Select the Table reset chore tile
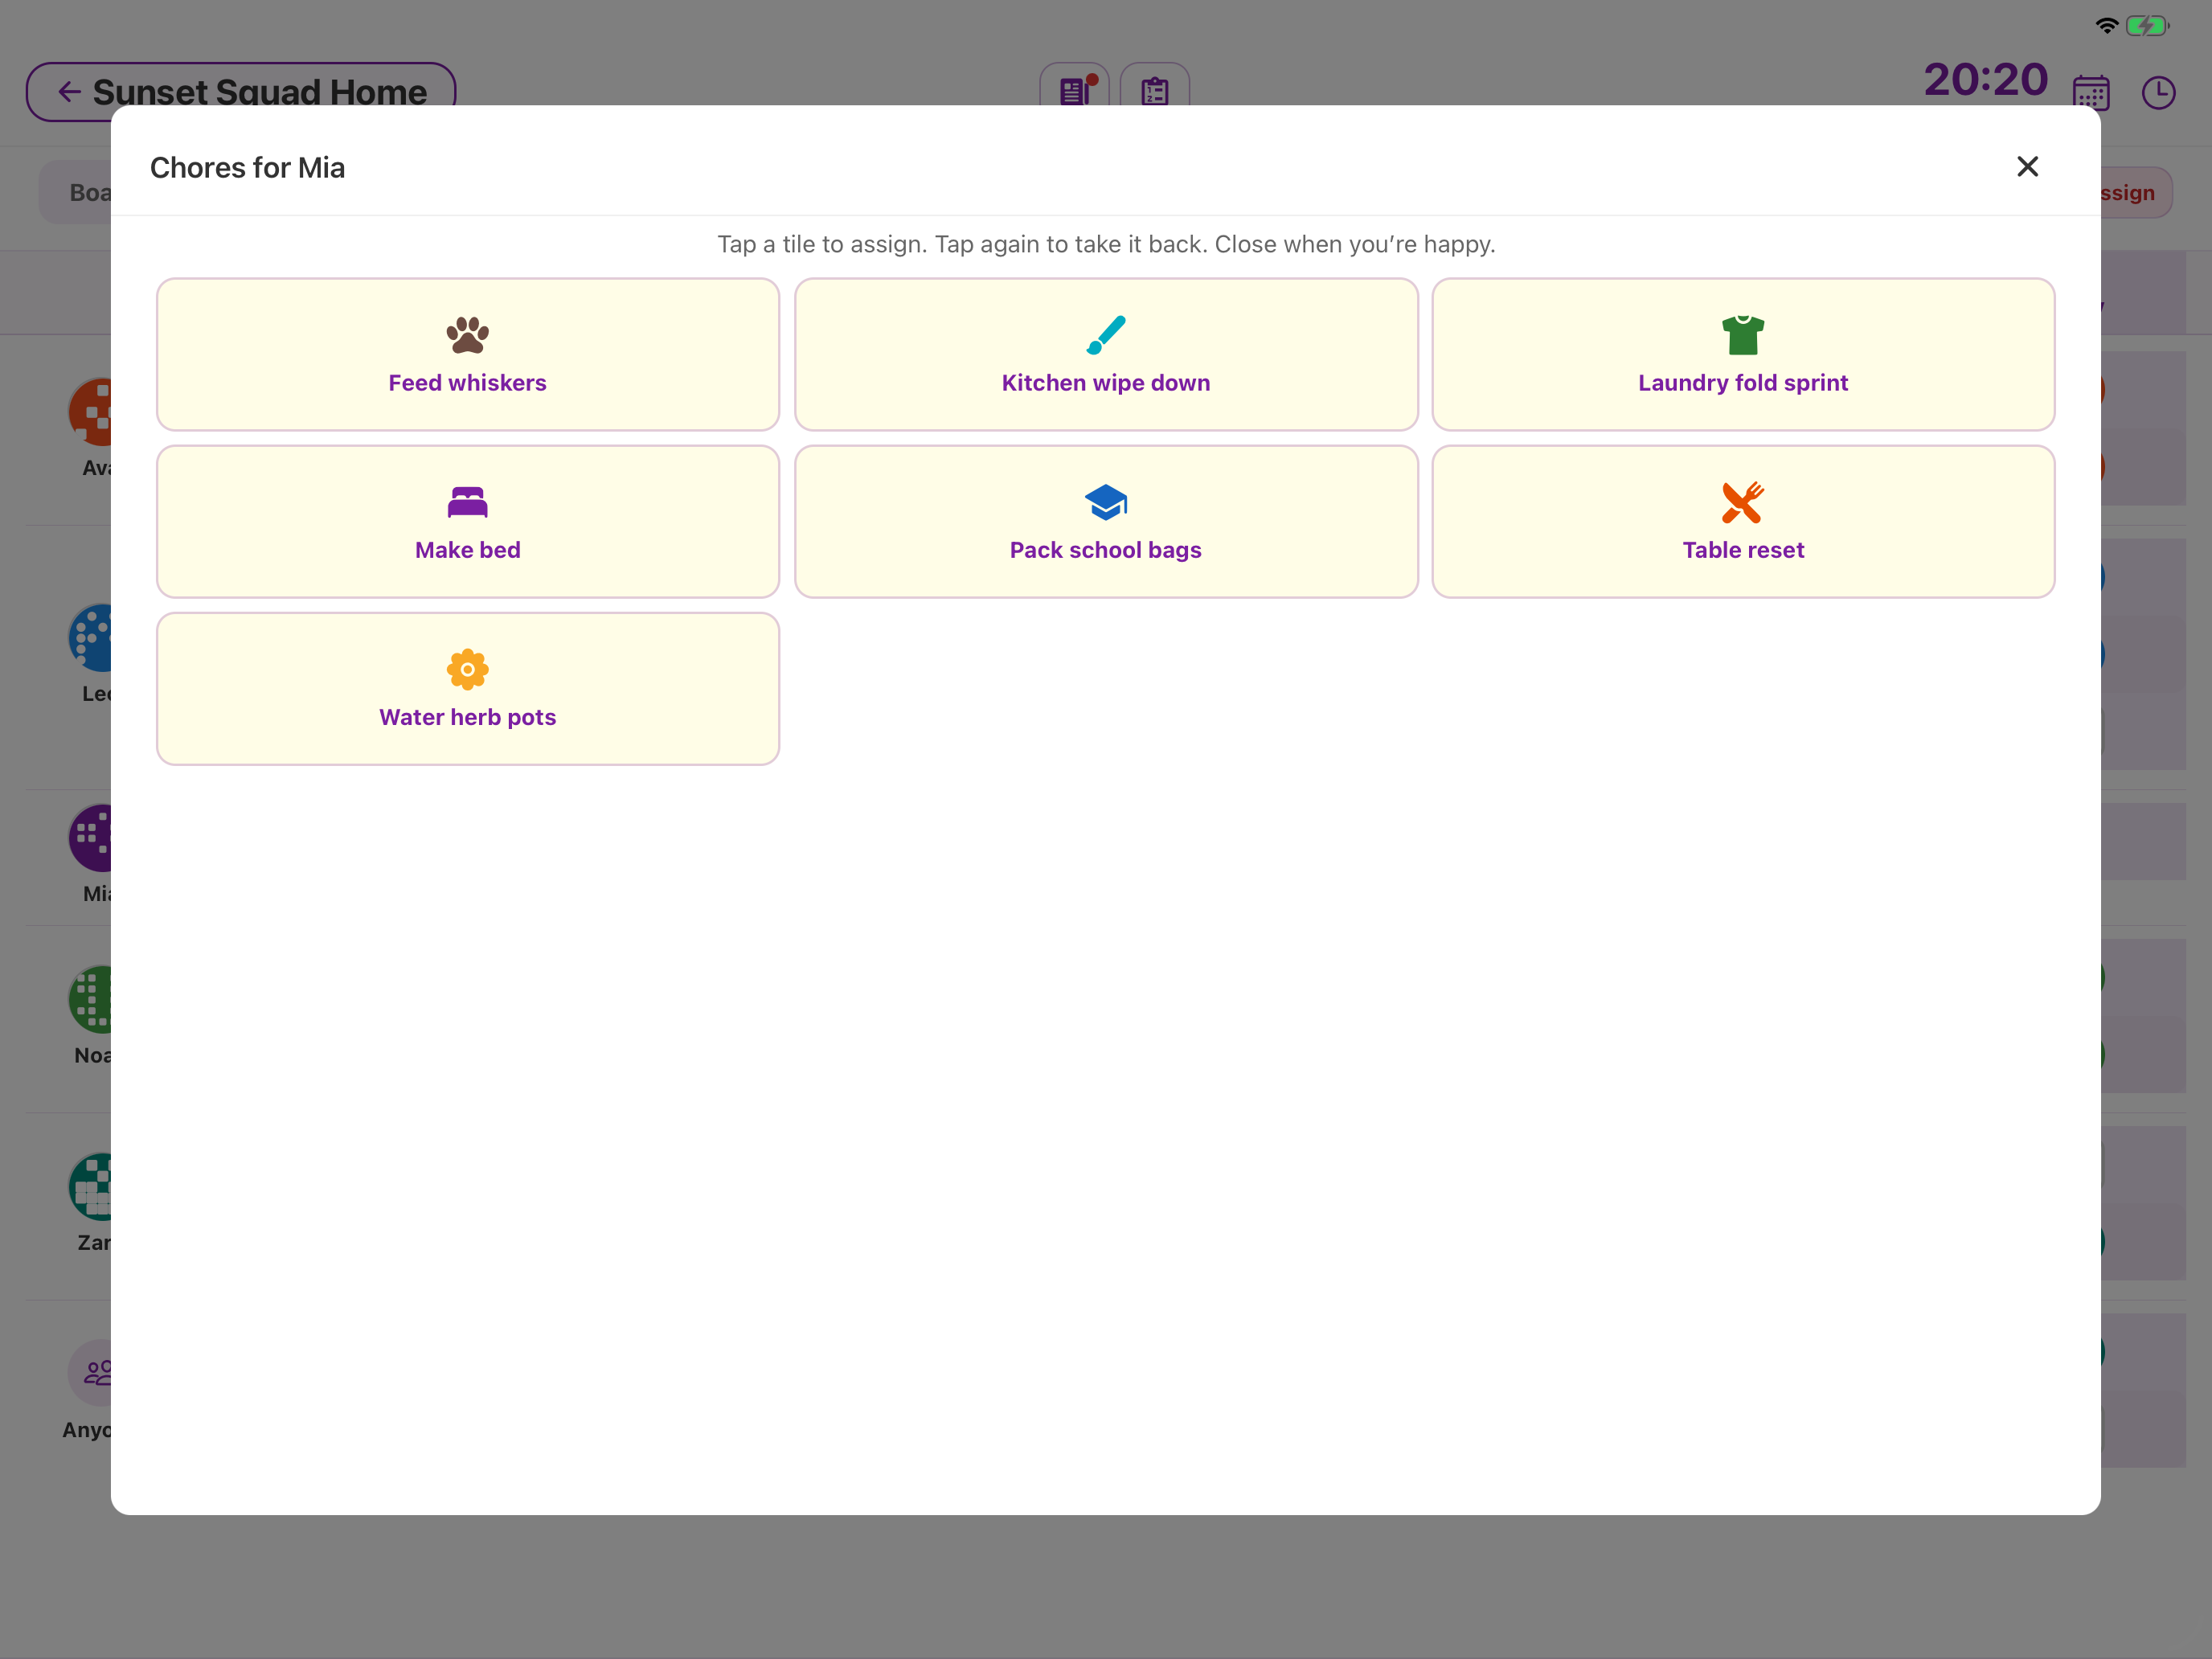Viewport: 2212px width, 1659px height. [1743, 521]
